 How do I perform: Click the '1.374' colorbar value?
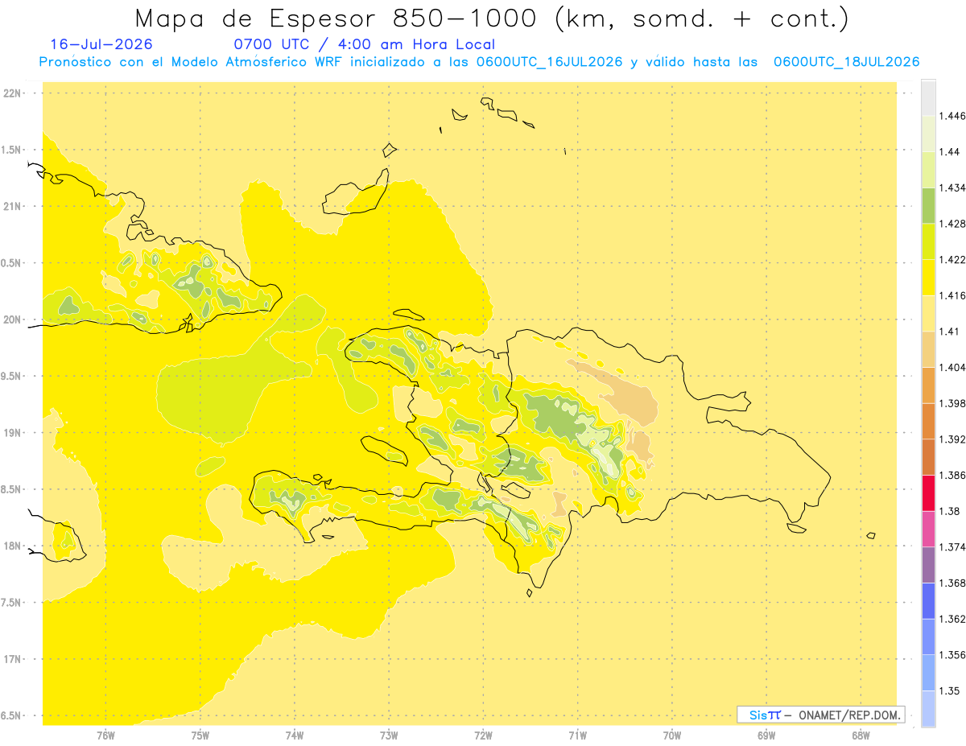click(x=951, y=547)
